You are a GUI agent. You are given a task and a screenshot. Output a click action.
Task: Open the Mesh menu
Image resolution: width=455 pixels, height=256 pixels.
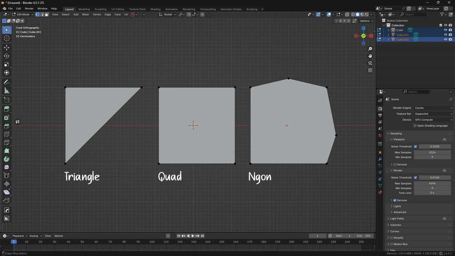click(x=86, y=15)
